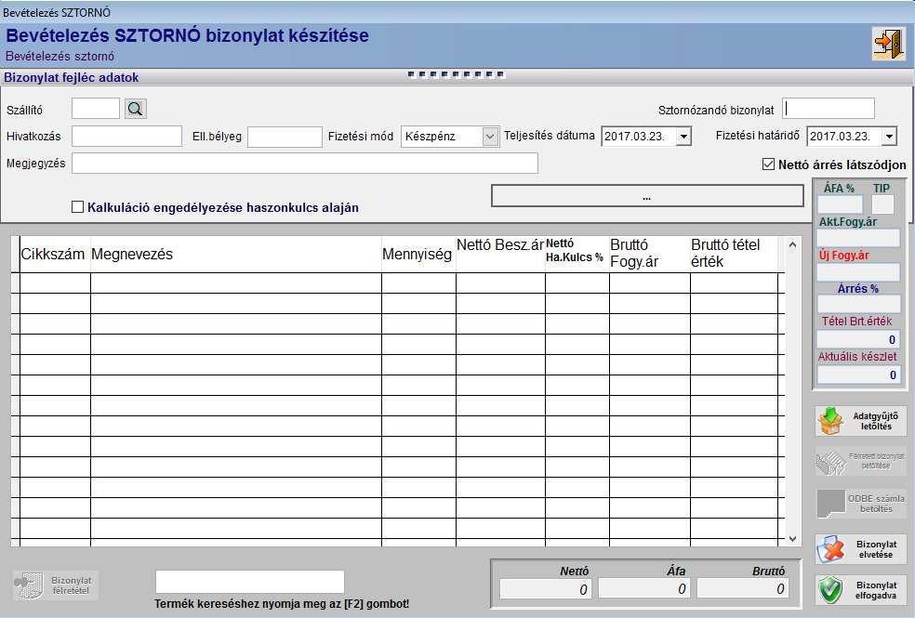The image size is (915, 618).
Task: Click the Bruttó Fogy.ár column header
Action: pos(649,255)
